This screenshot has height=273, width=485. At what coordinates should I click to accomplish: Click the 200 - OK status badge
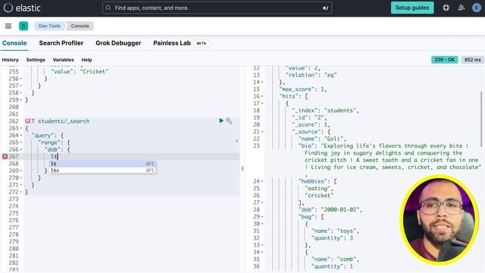(x=445, y=60)
